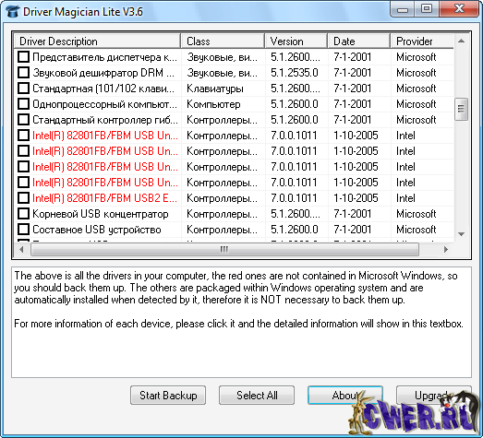Minimize the Driver Magician Lite window
The height and width of the screenshot is (438, 483).
[x=402, y=8]
